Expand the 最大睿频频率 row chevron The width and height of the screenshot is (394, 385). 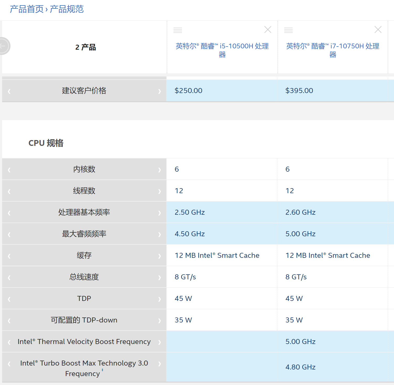click(x=160, y=234)
